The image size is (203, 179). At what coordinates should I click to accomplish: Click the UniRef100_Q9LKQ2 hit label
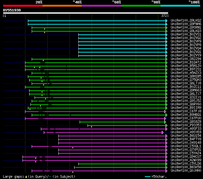(x=186, y=20)
